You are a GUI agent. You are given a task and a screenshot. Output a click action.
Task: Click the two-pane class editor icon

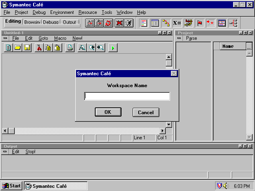click(x=222, y=23)
